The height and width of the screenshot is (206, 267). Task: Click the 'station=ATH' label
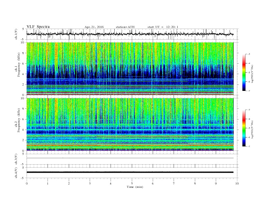125,27
